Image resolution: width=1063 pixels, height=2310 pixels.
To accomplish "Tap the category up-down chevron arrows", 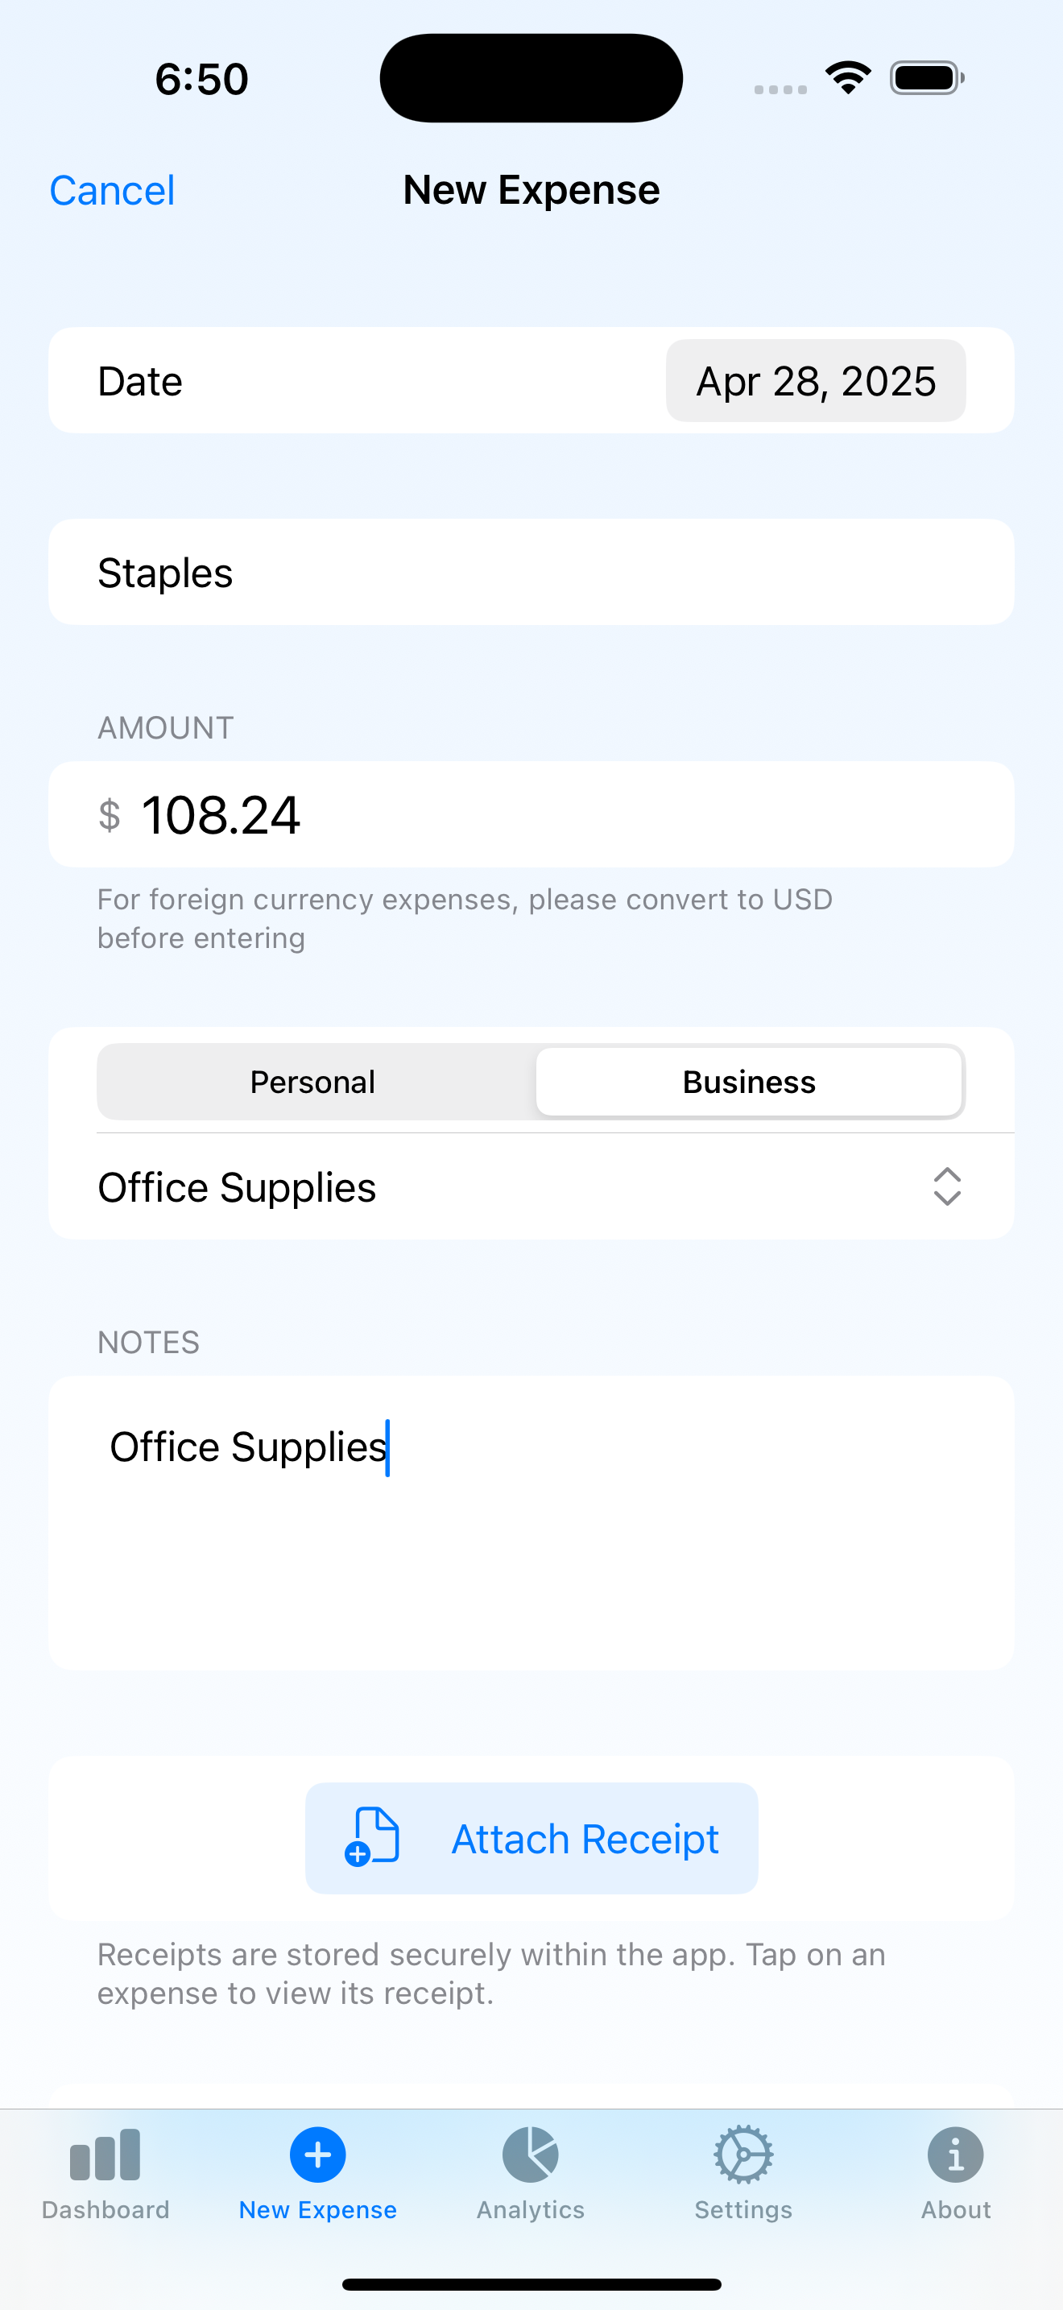I will pyautogui.click(x=946, y=1187).
